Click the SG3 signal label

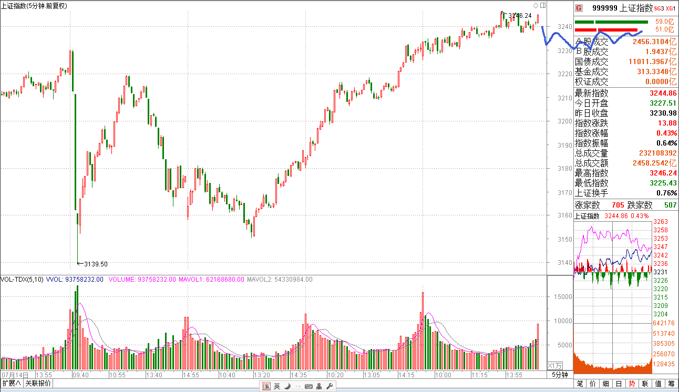pyautogui.click(x=660, y=8)
